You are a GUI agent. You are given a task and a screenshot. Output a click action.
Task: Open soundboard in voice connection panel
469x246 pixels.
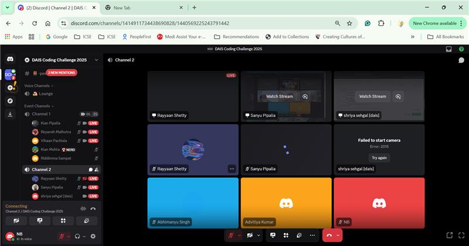pos(86,221)
